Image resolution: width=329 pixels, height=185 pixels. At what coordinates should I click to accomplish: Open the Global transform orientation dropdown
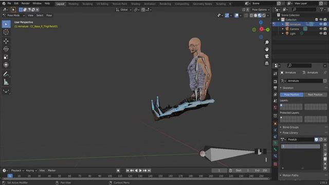click(x=124, y=10)
